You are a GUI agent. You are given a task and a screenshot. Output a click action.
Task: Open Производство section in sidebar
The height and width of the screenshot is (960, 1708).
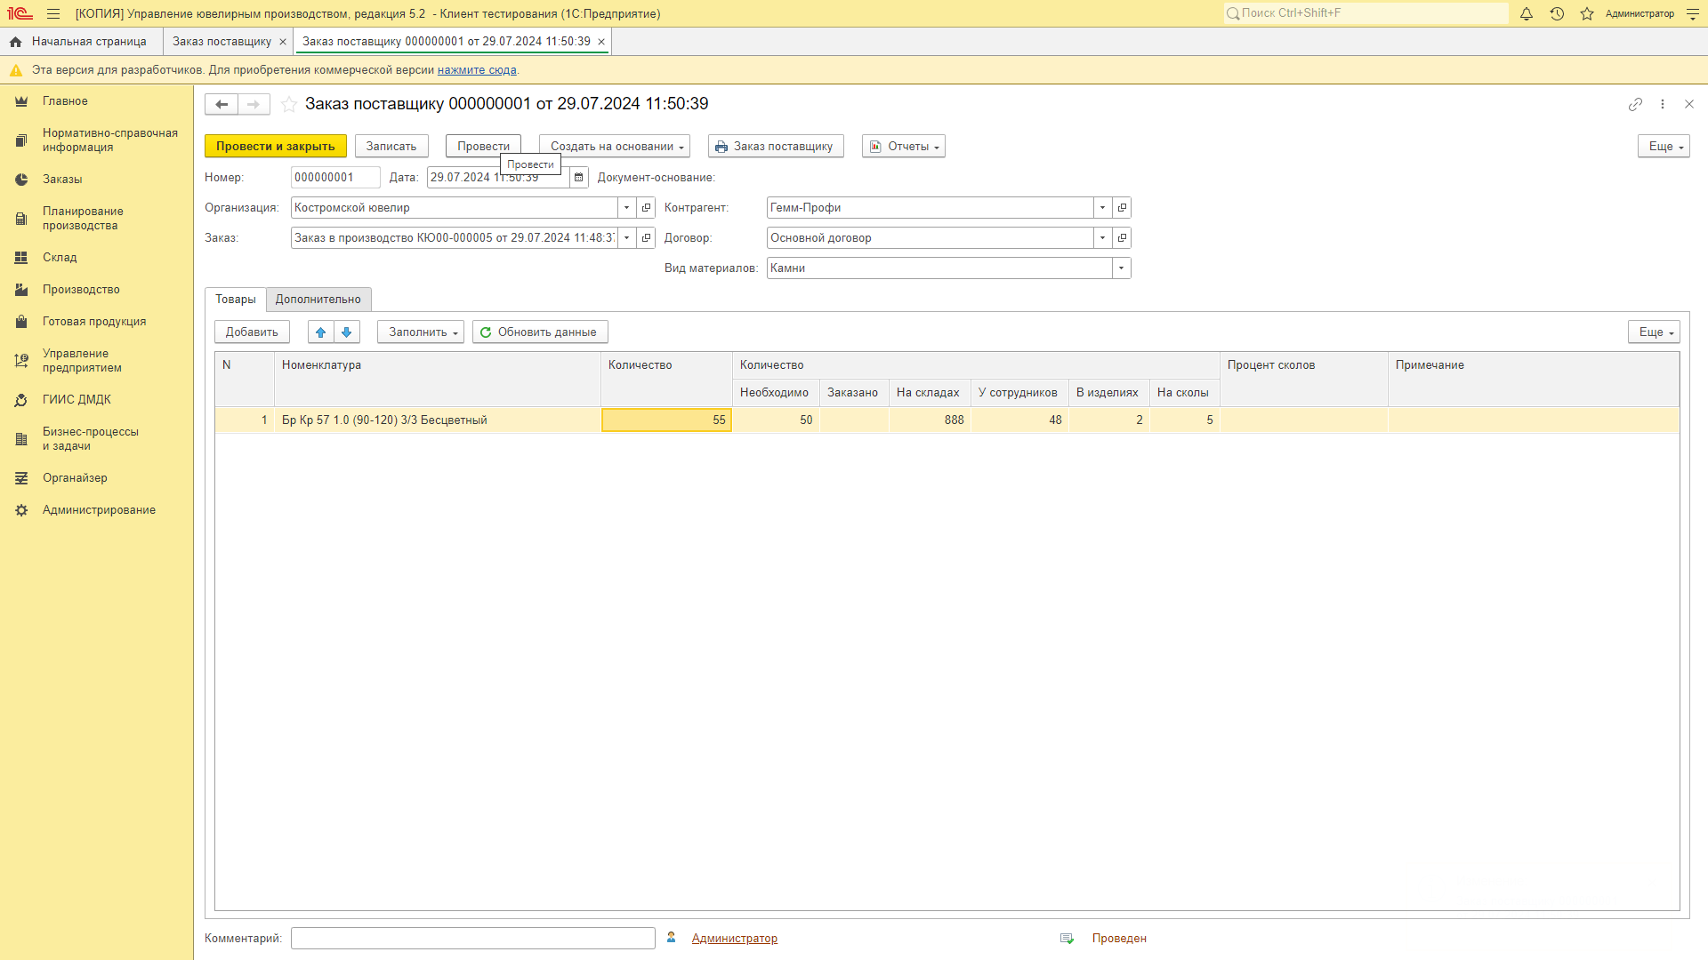click(81, 290)
